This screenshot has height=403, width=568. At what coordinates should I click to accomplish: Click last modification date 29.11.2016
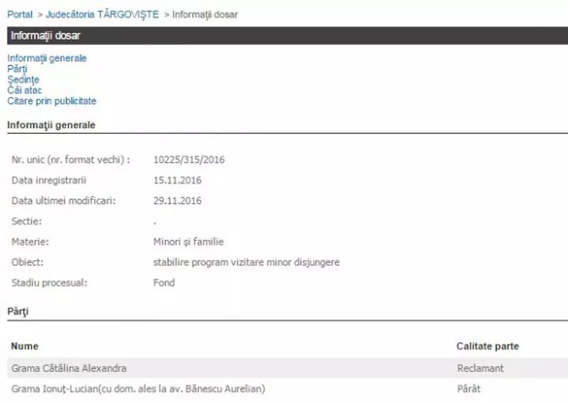[177, 201]
